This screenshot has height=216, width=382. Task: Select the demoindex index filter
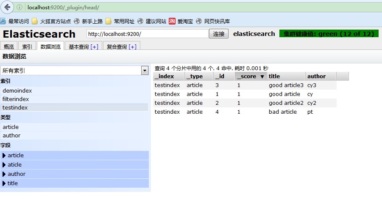coord(74,90)
